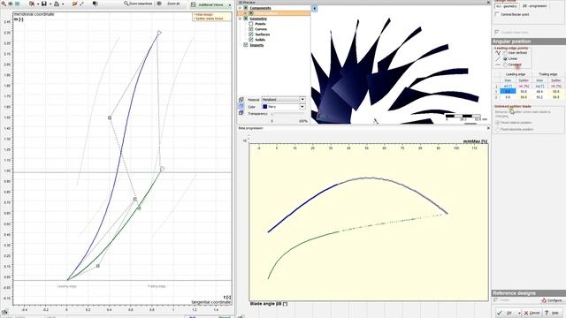Open the print icon's dropdown arrow

point(63,4)
